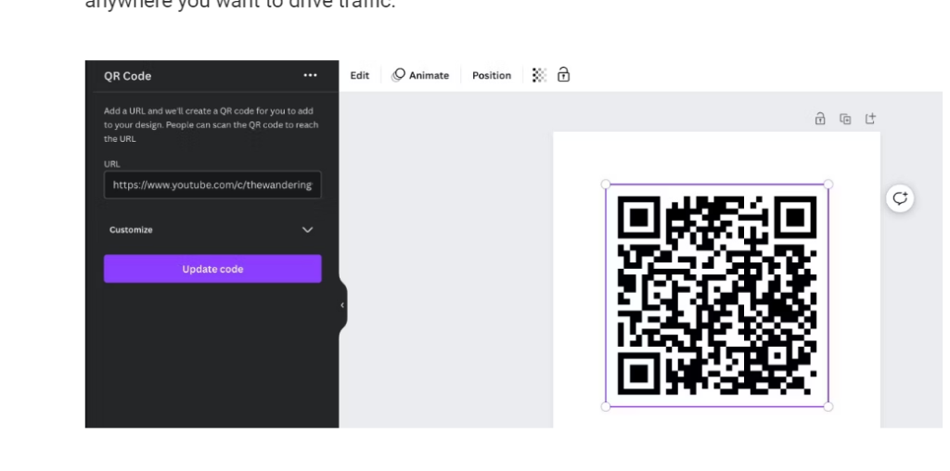Select the QR code image on the canvas
950x471 pixels.
pyautogui.click(x=717, y=296)
